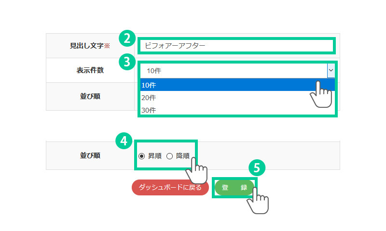The height and width of the screenshot is (231, 386).
Task: Click the step 4 number badge
Action: click(124, 141)
